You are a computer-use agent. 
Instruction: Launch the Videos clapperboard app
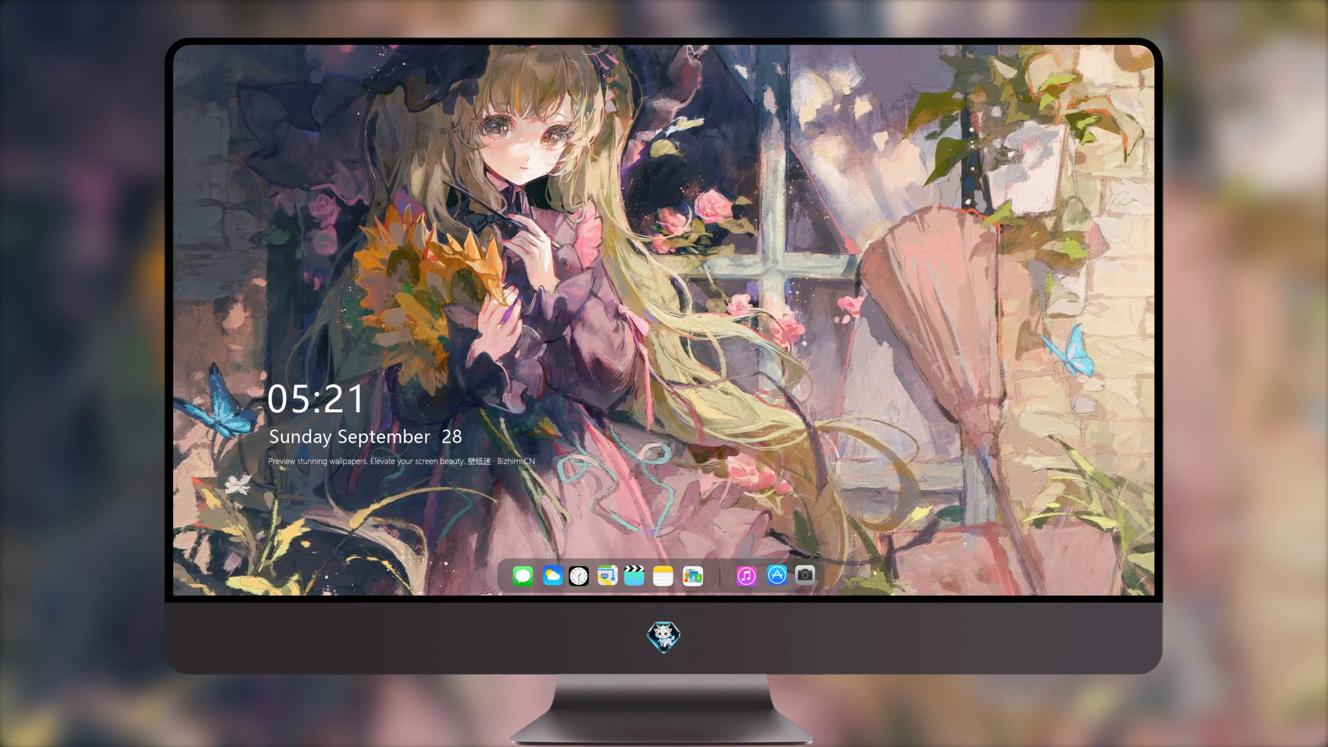[x=634, y=575]
